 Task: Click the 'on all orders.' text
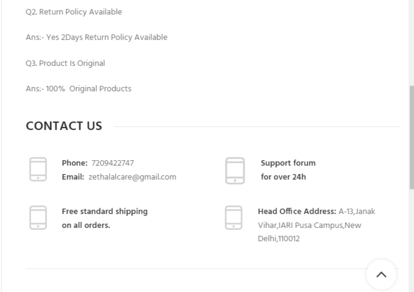click(x=86, y=225)
